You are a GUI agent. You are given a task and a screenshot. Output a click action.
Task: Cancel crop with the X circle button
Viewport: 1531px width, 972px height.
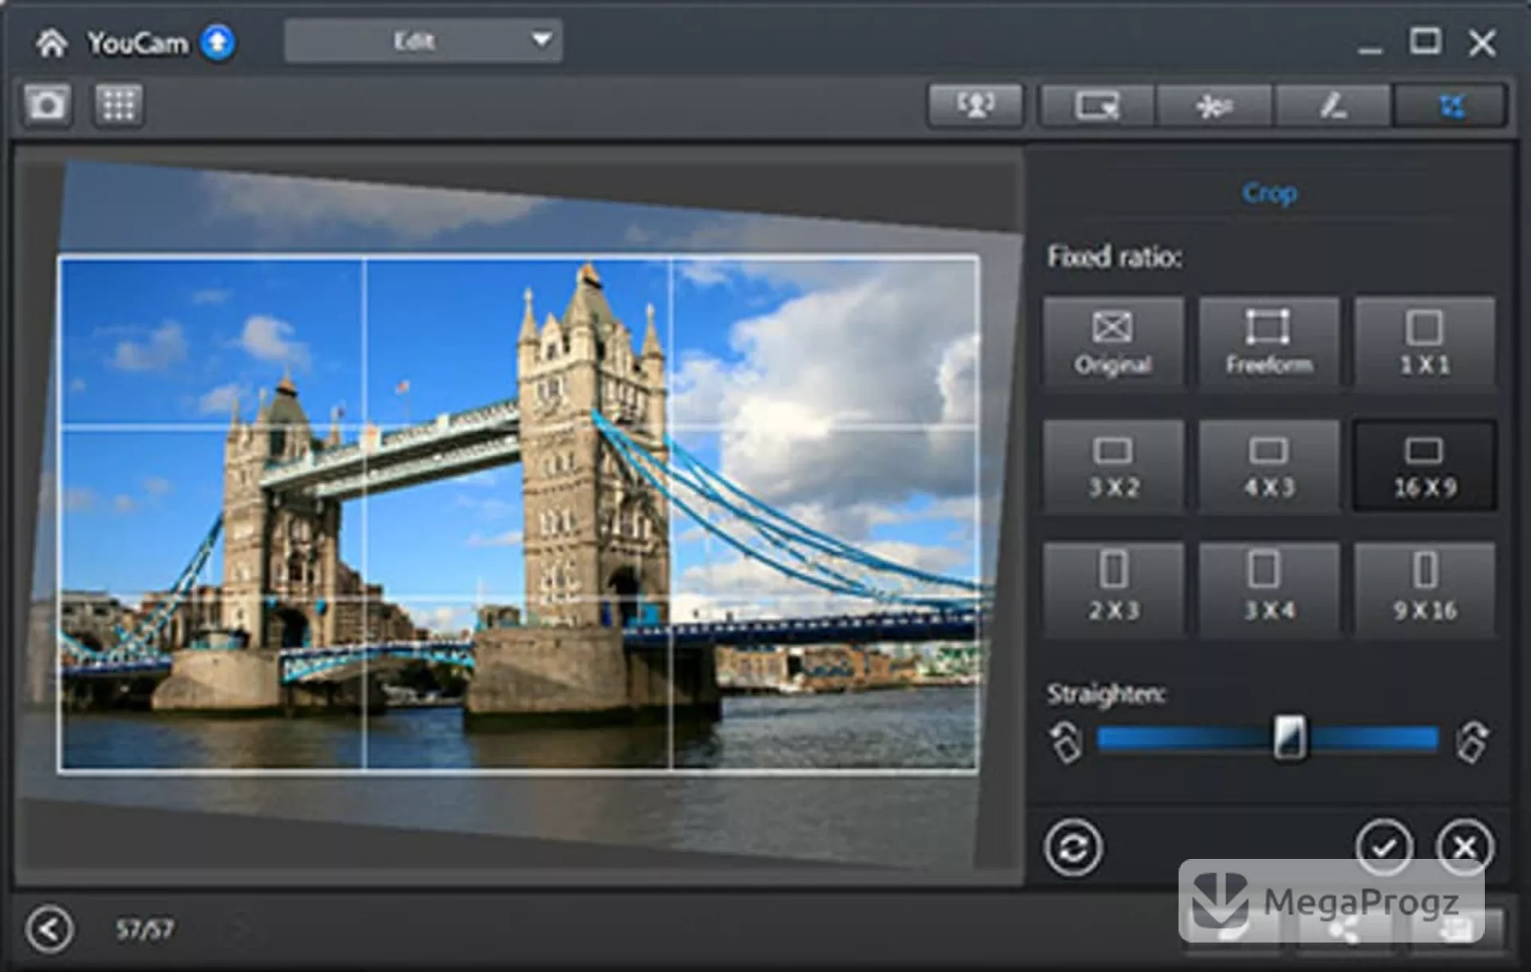click(x=1464, y=847)
